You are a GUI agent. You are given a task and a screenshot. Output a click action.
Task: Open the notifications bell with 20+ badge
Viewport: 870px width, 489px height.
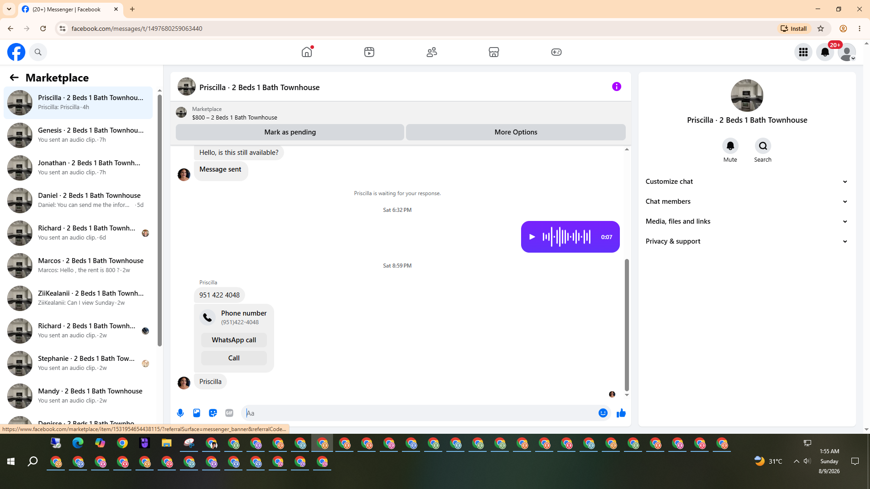point(825,52)
